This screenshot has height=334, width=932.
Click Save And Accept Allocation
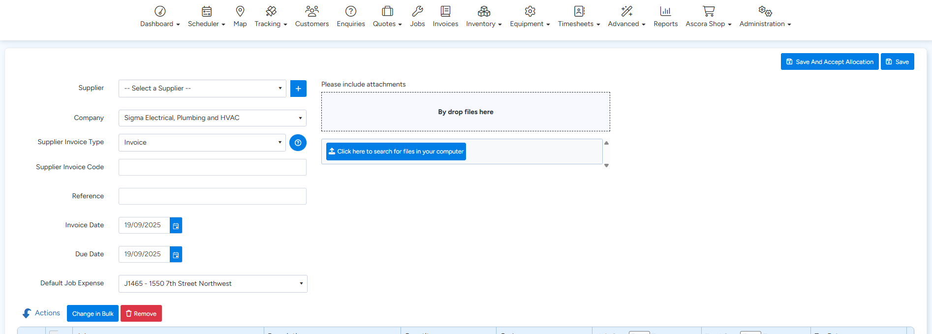[829, 62]
